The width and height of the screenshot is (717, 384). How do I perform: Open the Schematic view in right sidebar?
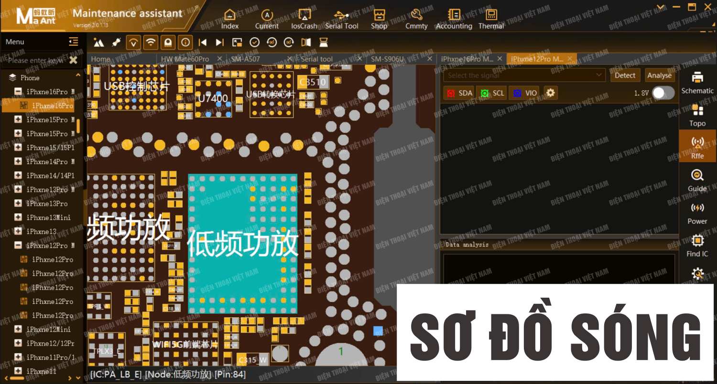[697, 82]
